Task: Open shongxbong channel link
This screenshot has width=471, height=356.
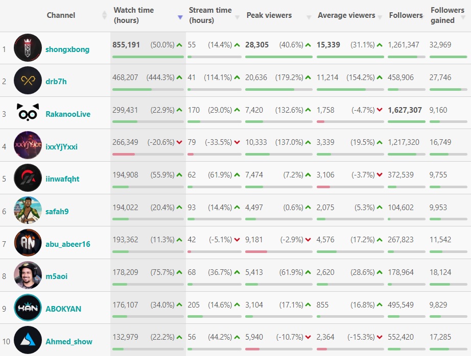Action: 67,49
